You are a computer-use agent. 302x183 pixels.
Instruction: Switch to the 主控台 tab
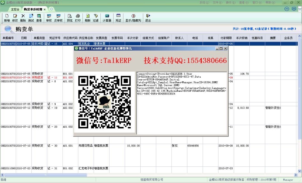point(15,9)
